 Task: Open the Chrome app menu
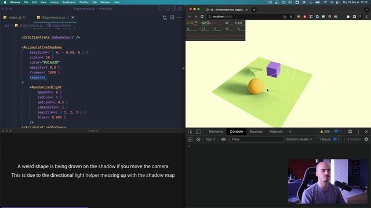[x=15, y=2]
